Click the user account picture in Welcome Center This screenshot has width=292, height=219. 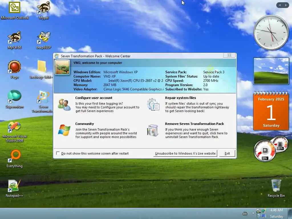[x=62, y=67]
